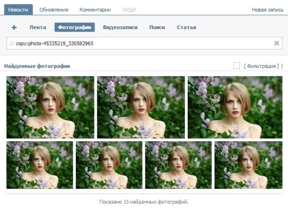The width and height of the screenshot is (288, 217).
Task: Open the Поиск section
Action: point(157,27)
